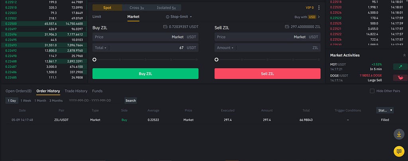Click the Sell ZIL Amount input field
This screenshot has height=161, width=408.
coord(267,48)
